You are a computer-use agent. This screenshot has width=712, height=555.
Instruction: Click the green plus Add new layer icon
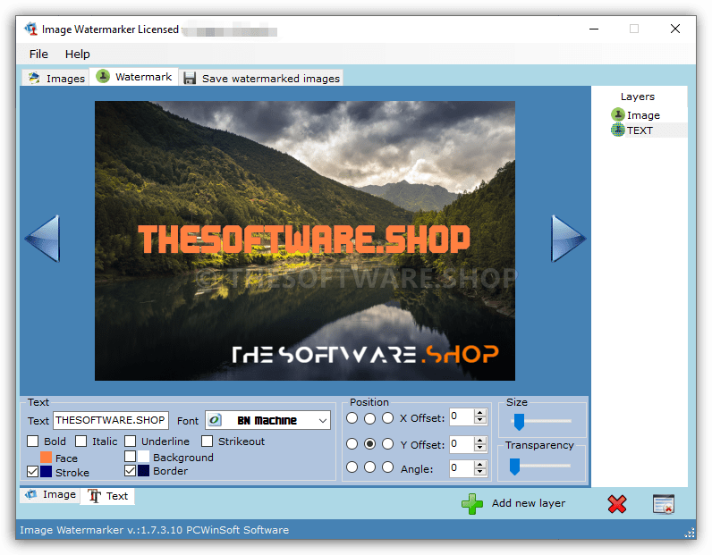point(472,504)
